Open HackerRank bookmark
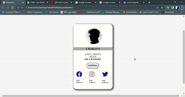This screenshot has width=185, height=97. click(168, 12)
